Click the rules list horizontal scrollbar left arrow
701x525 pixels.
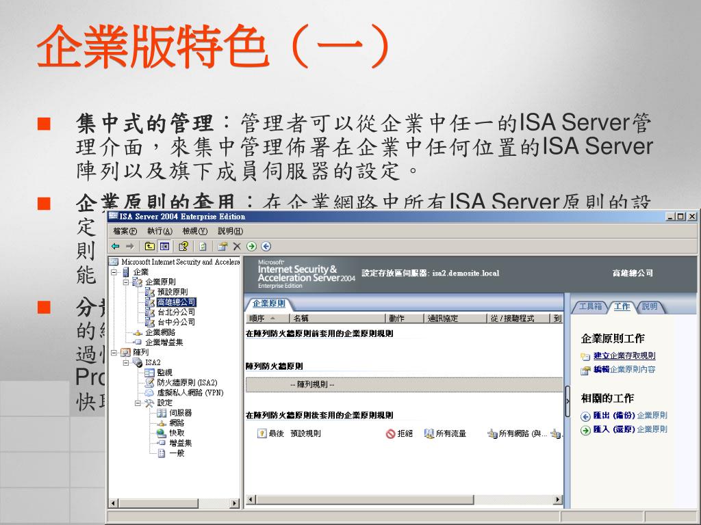click(251, 500)
